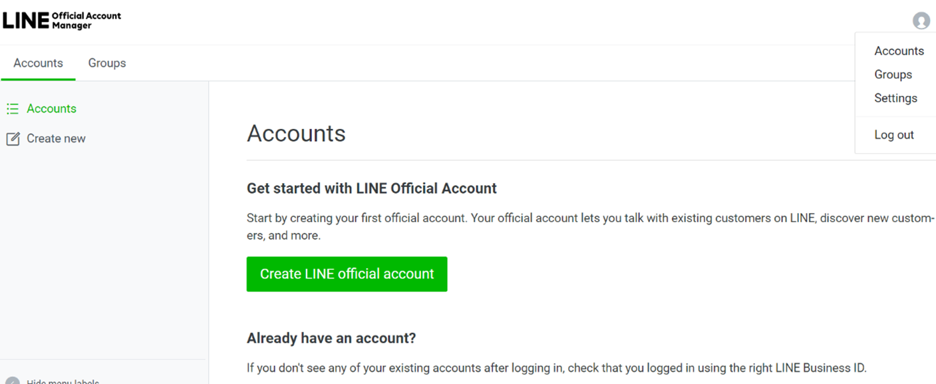Click the list icon beside sidebar Accounts
This screenshot has width=936, height=384.
point(13,108)
